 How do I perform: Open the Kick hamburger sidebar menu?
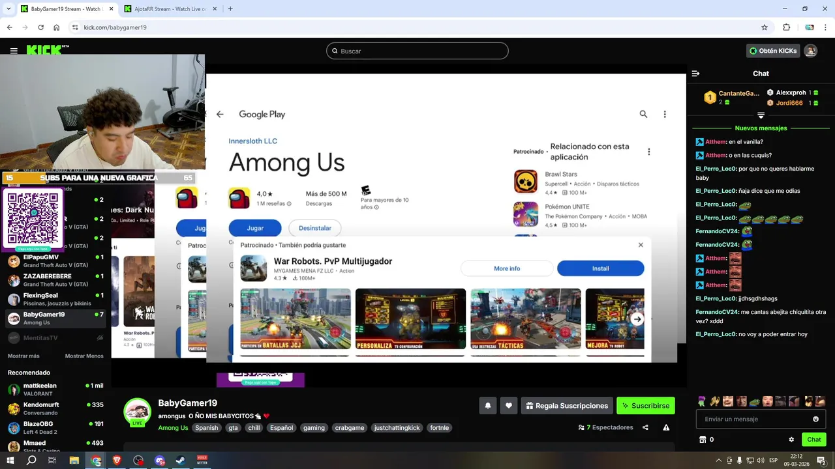14,51
